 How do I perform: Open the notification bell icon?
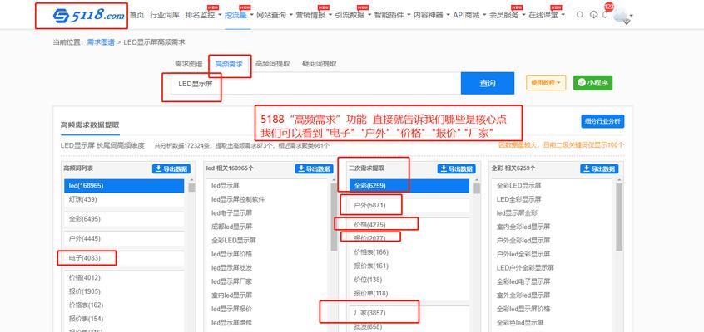(605, 15)
